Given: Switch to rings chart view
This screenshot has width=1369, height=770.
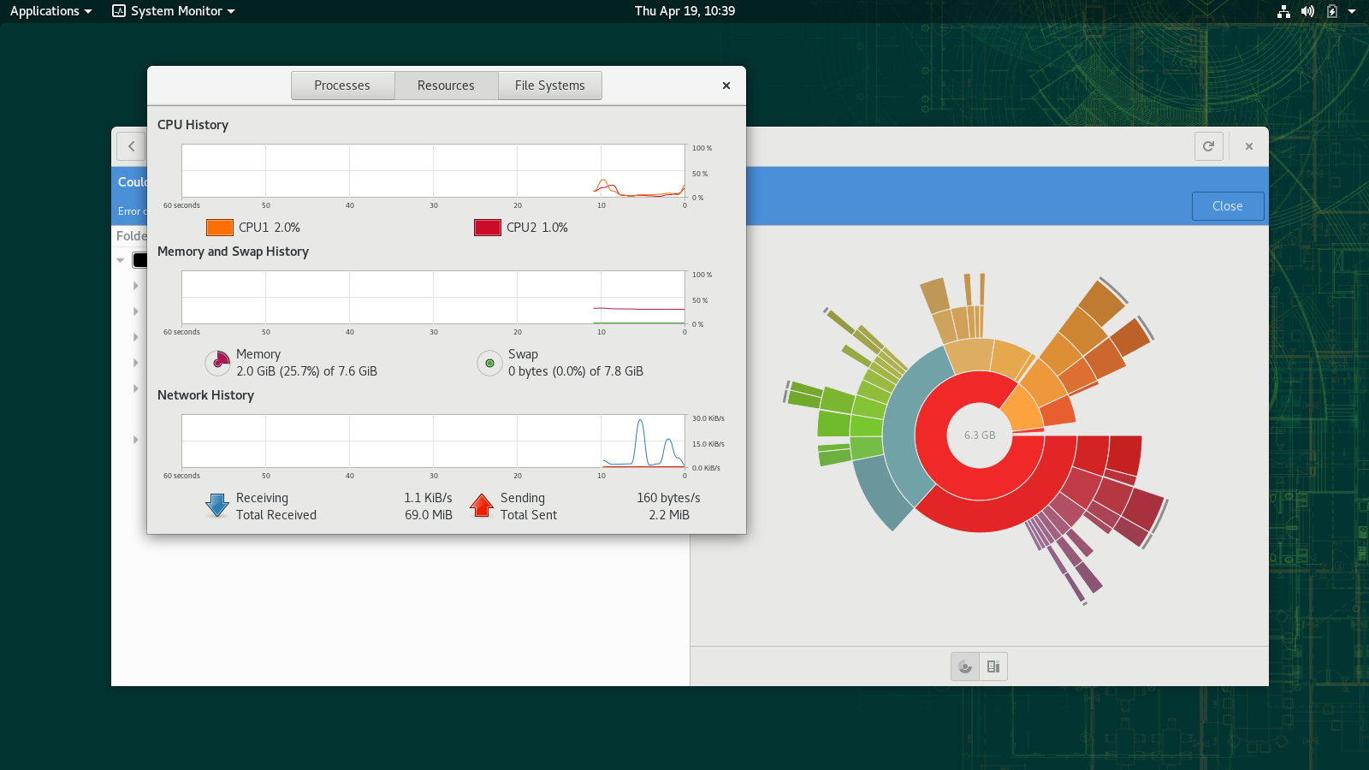Looking at the screenshot, I should (965, 666).
